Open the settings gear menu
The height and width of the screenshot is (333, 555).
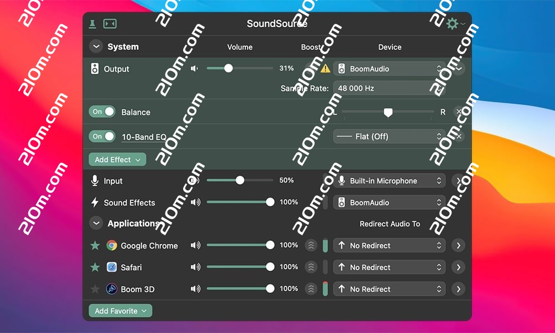(x=453, y=24)
